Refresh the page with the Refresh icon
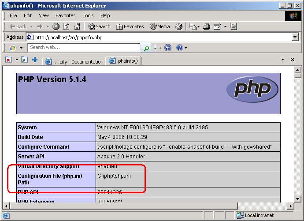The image size is (304, 221). [x=66, y=26]
